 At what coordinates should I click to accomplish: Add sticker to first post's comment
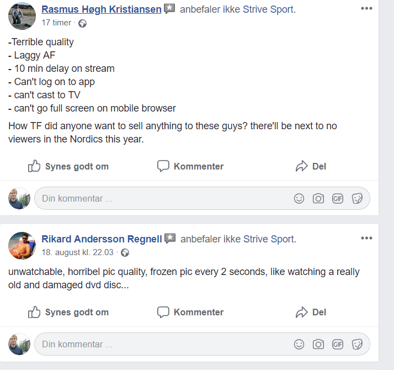(357, 198)
